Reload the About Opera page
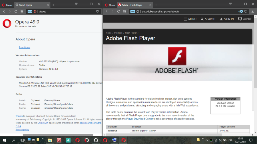Screen dimensions: 257x144 [x=16, y=11]
